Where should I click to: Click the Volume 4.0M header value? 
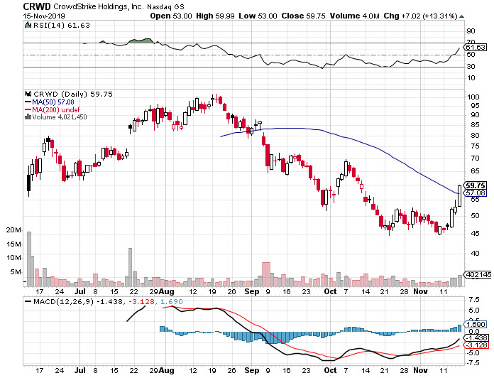tap(354, 16)
